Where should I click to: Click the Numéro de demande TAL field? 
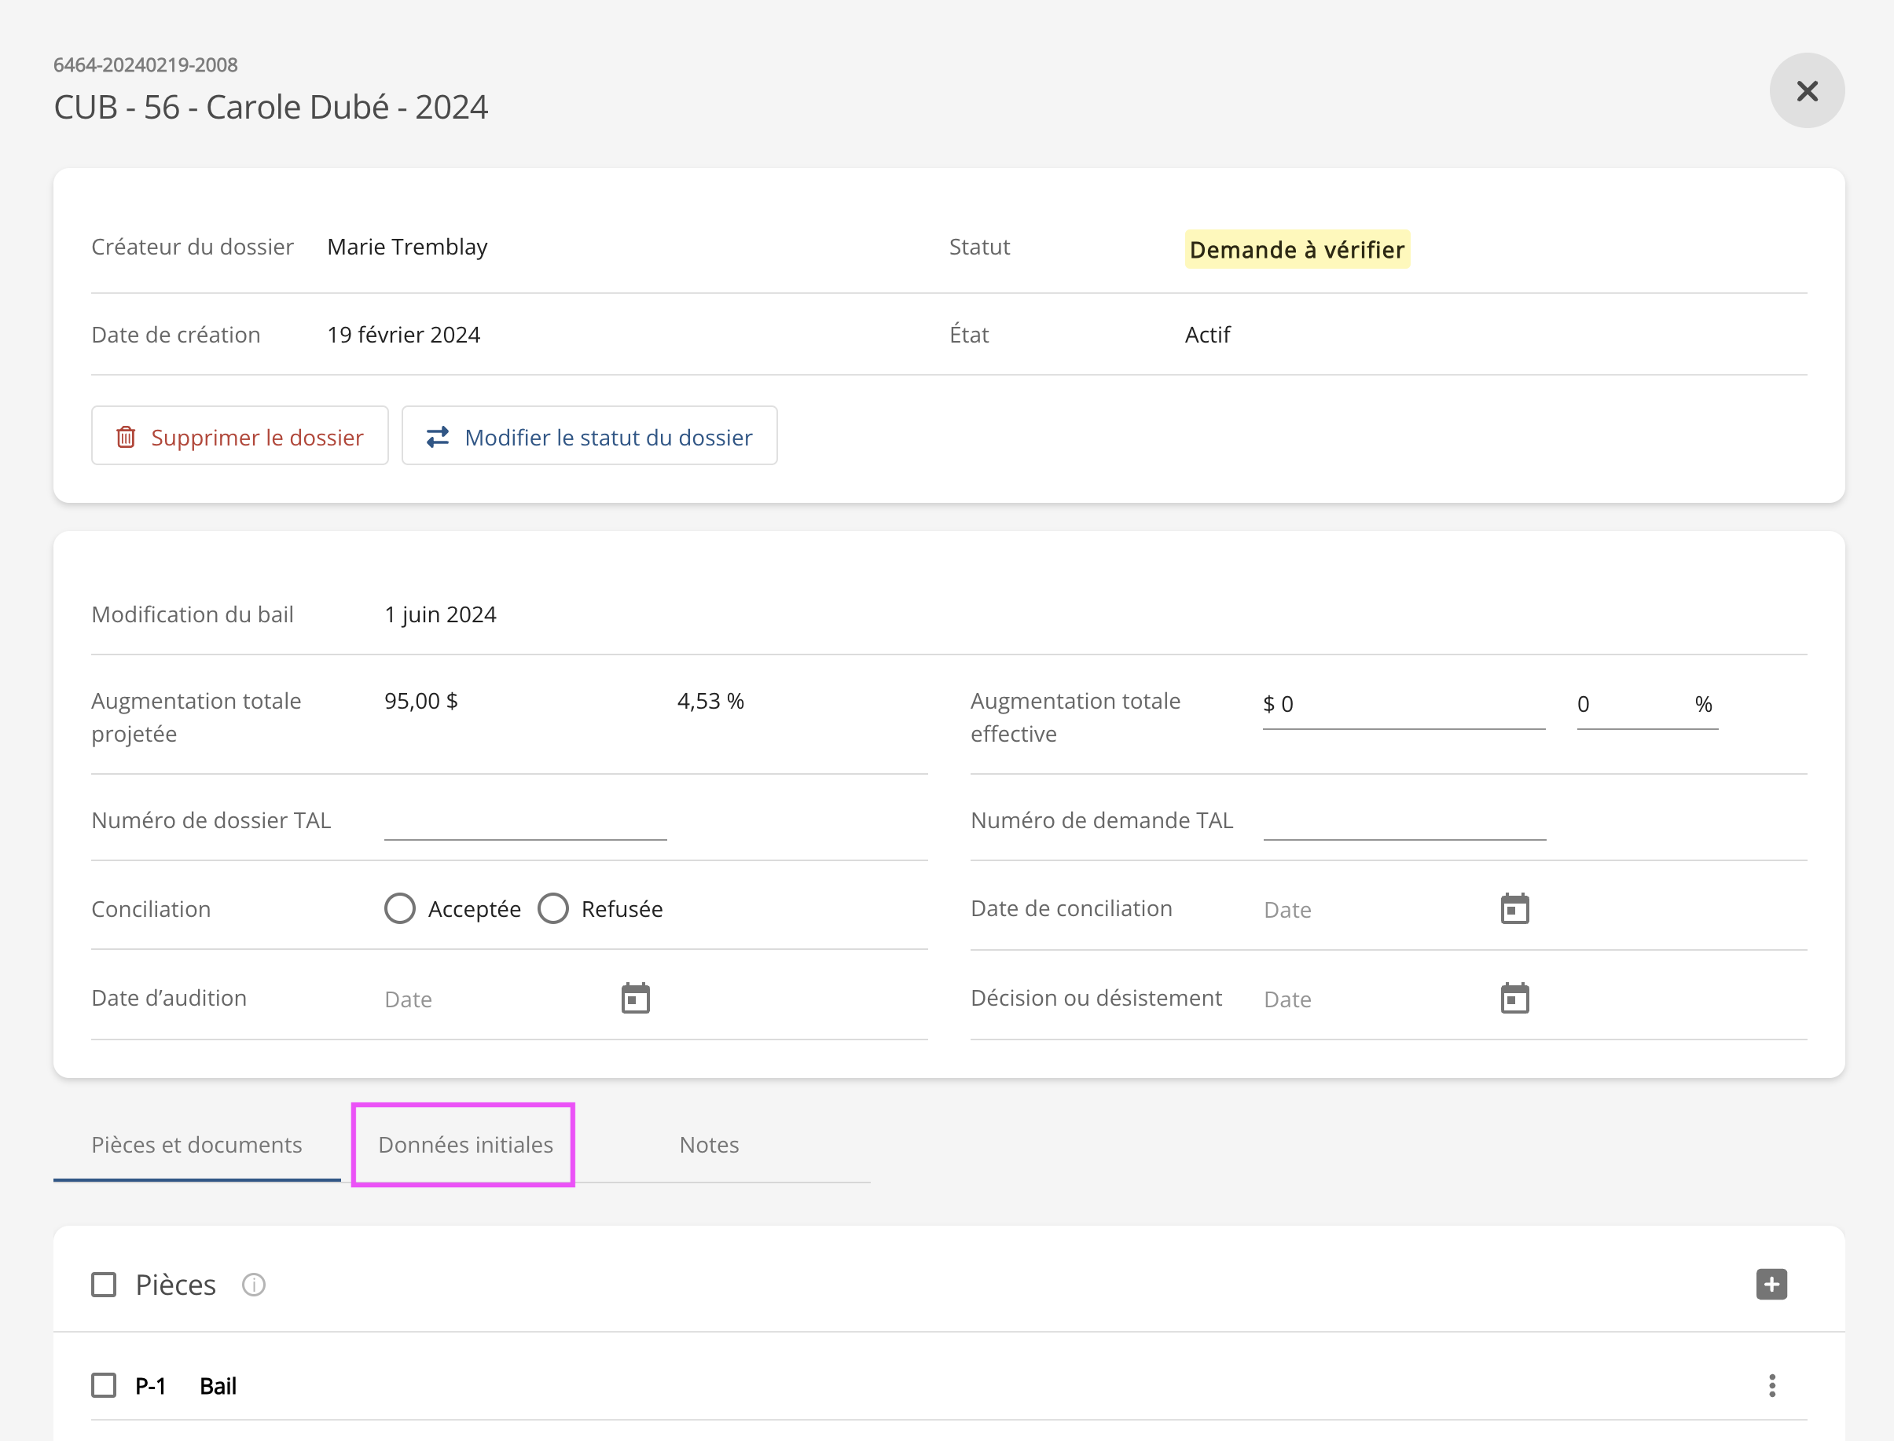(1404, 822)
